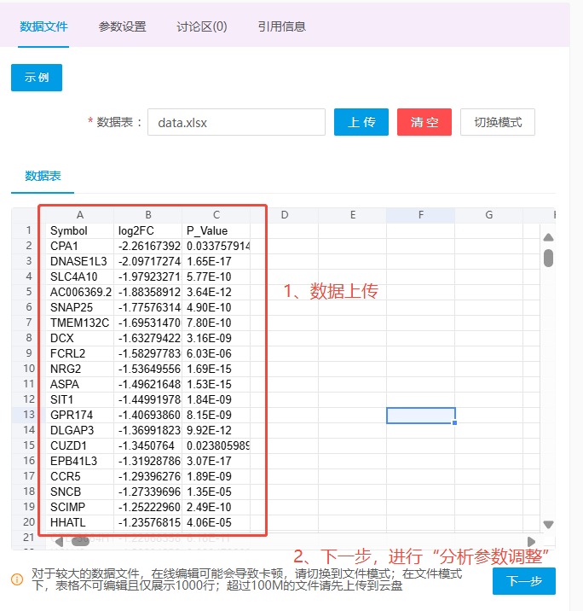Click the Symbol header cell
The width and height of the screenshot is (583, 611).
pos(80,230)
